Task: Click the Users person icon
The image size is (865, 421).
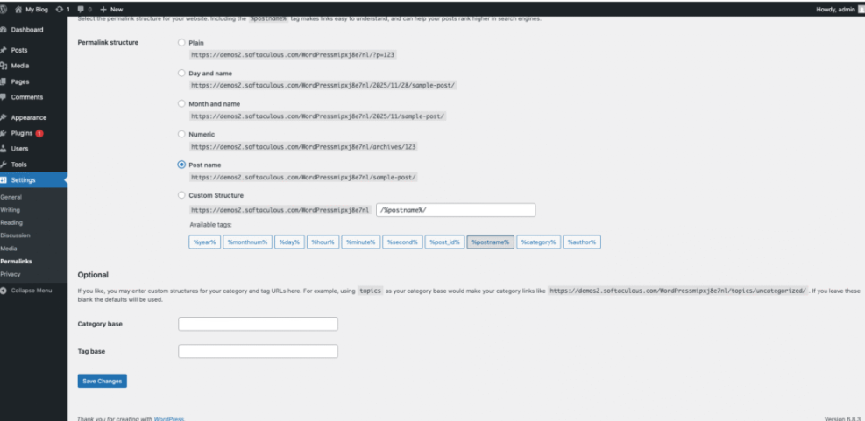Action: point(4,149)
